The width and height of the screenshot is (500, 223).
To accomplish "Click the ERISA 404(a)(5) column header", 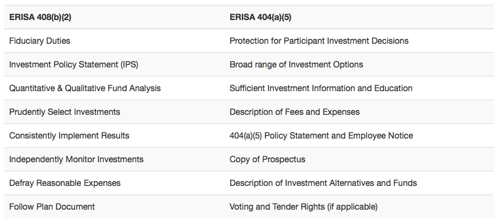I will pyautogui.click(x=260, y=17).
